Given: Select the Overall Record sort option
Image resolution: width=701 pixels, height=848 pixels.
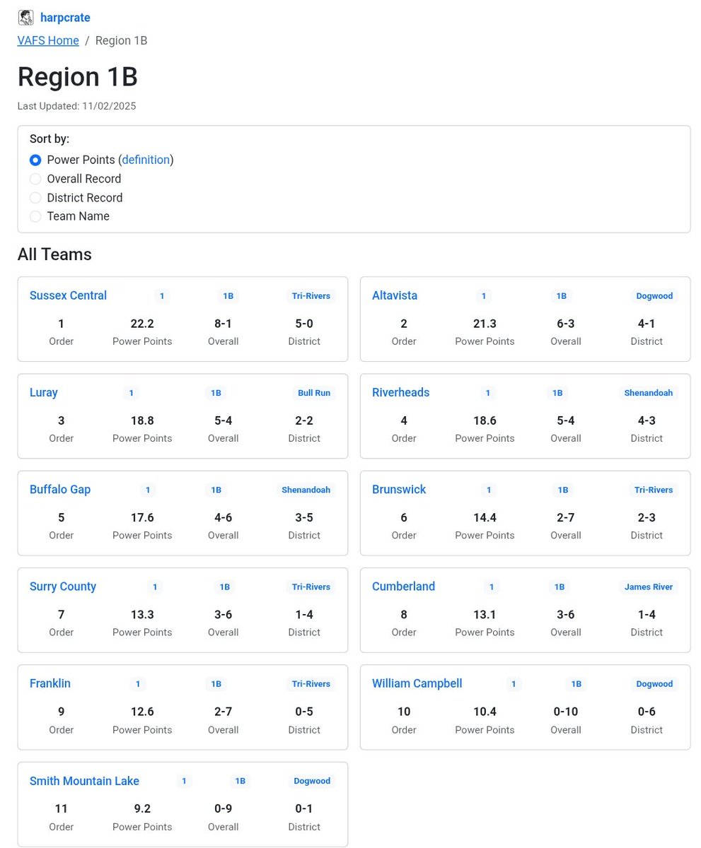Looking at the screenshot, I should pos(35,179).
